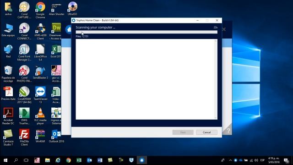Select the UltraISO desktop icon
The image size is (293, 165).
pyautogui.click(x=72, y=9)
